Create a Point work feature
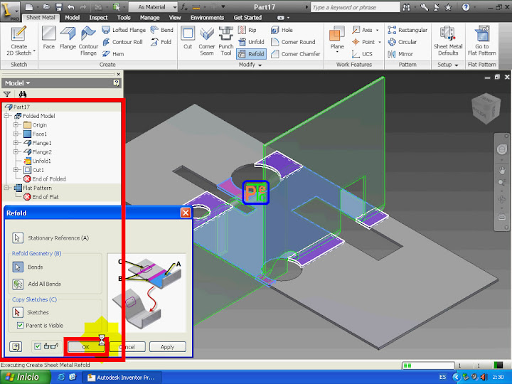512x384 pixels. [x=363, y=42]
